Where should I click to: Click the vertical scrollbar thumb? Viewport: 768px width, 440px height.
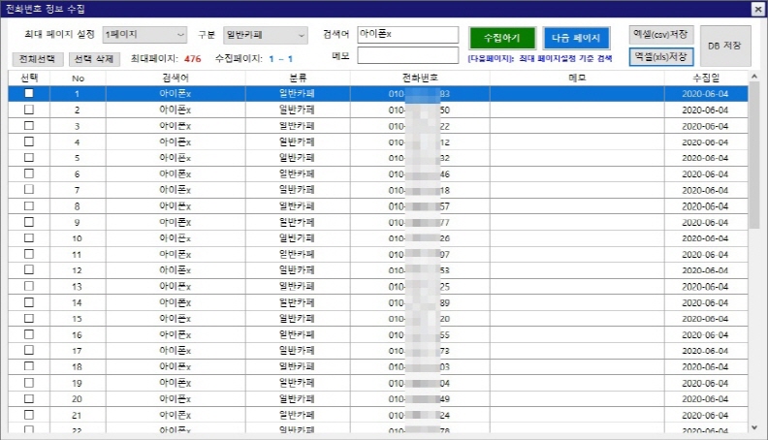coord(754,156)
